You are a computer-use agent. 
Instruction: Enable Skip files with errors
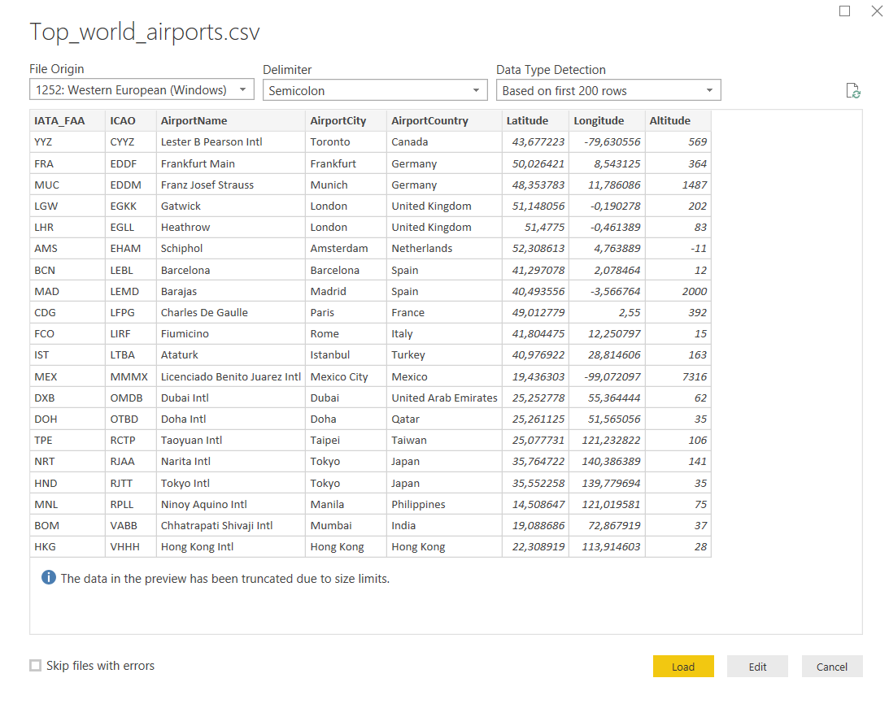point(35,665)
